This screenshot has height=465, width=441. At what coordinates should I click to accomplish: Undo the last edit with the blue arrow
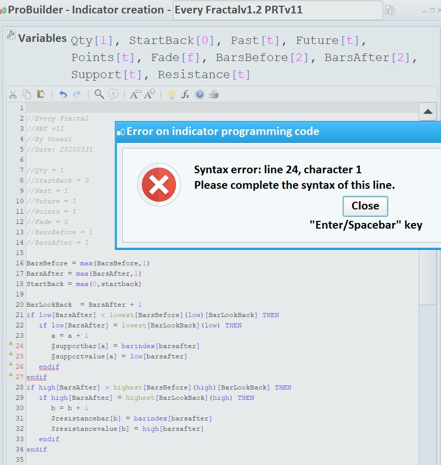(x=63, y=94)
